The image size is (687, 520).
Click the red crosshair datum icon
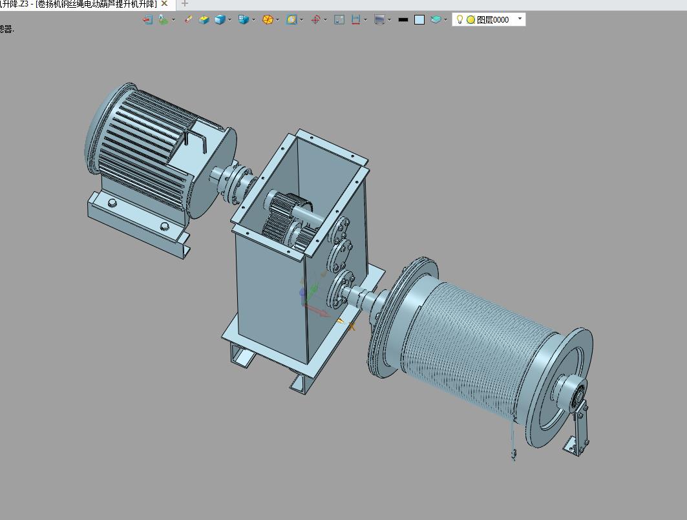tap(315, 20)
